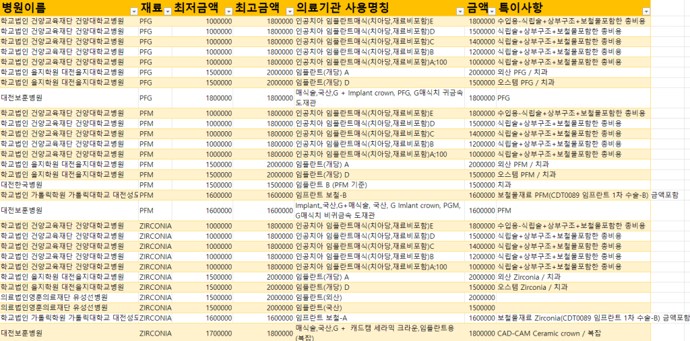Click 대전보훈병원 in the PFG row
690x341 pixels.
69,98
